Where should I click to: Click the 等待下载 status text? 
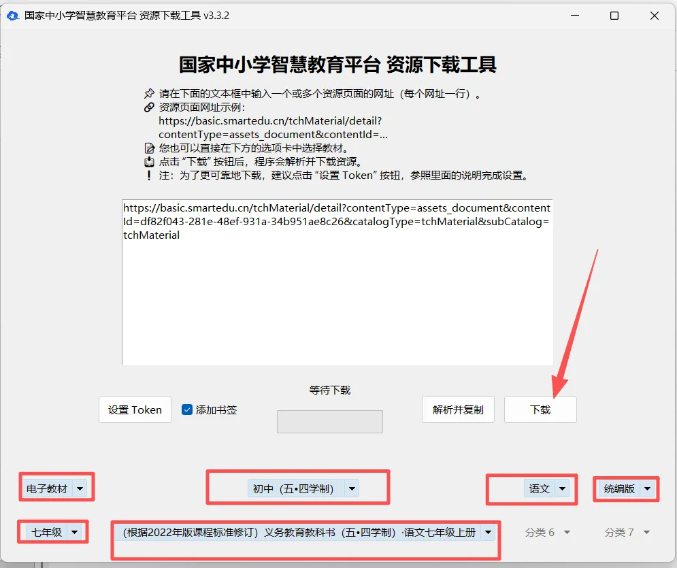tap(330, 390)
